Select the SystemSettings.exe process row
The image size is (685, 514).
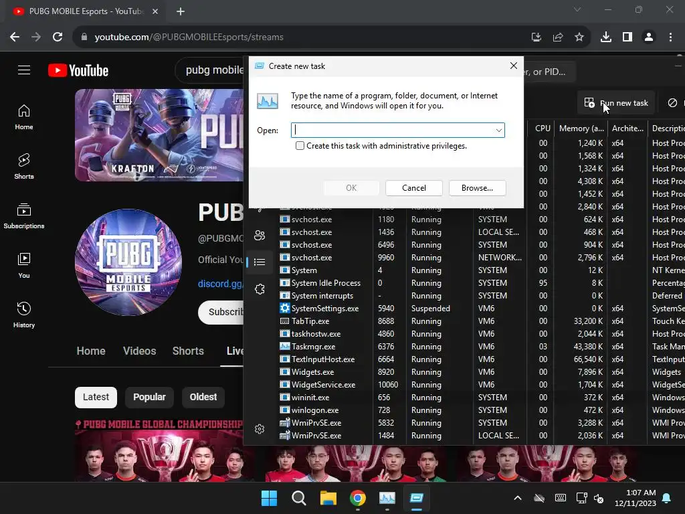[x=480, y=309]
